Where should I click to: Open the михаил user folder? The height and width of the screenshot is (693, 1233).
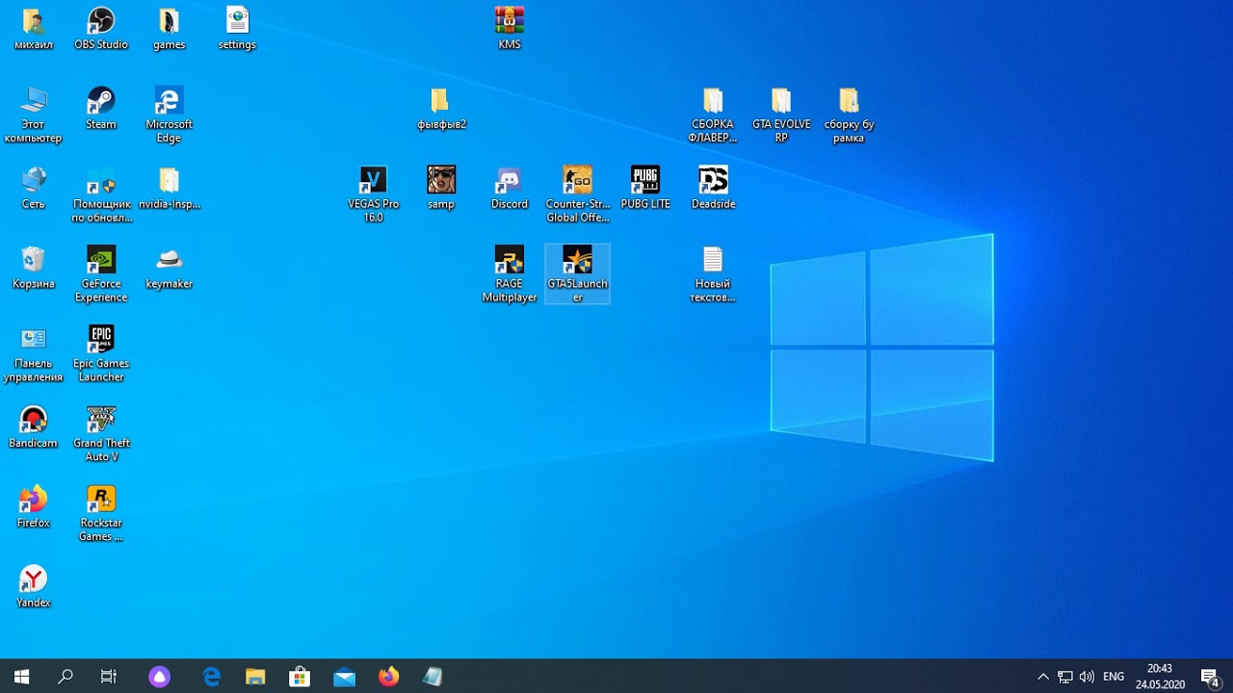pos(33,29)
